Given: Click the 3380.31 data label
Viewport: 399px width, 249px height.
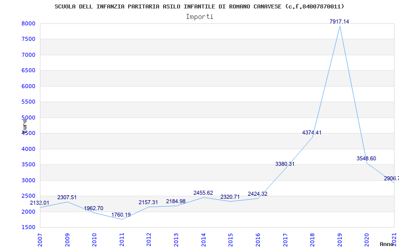Looking at the screenshot, I should coord(285,164).
